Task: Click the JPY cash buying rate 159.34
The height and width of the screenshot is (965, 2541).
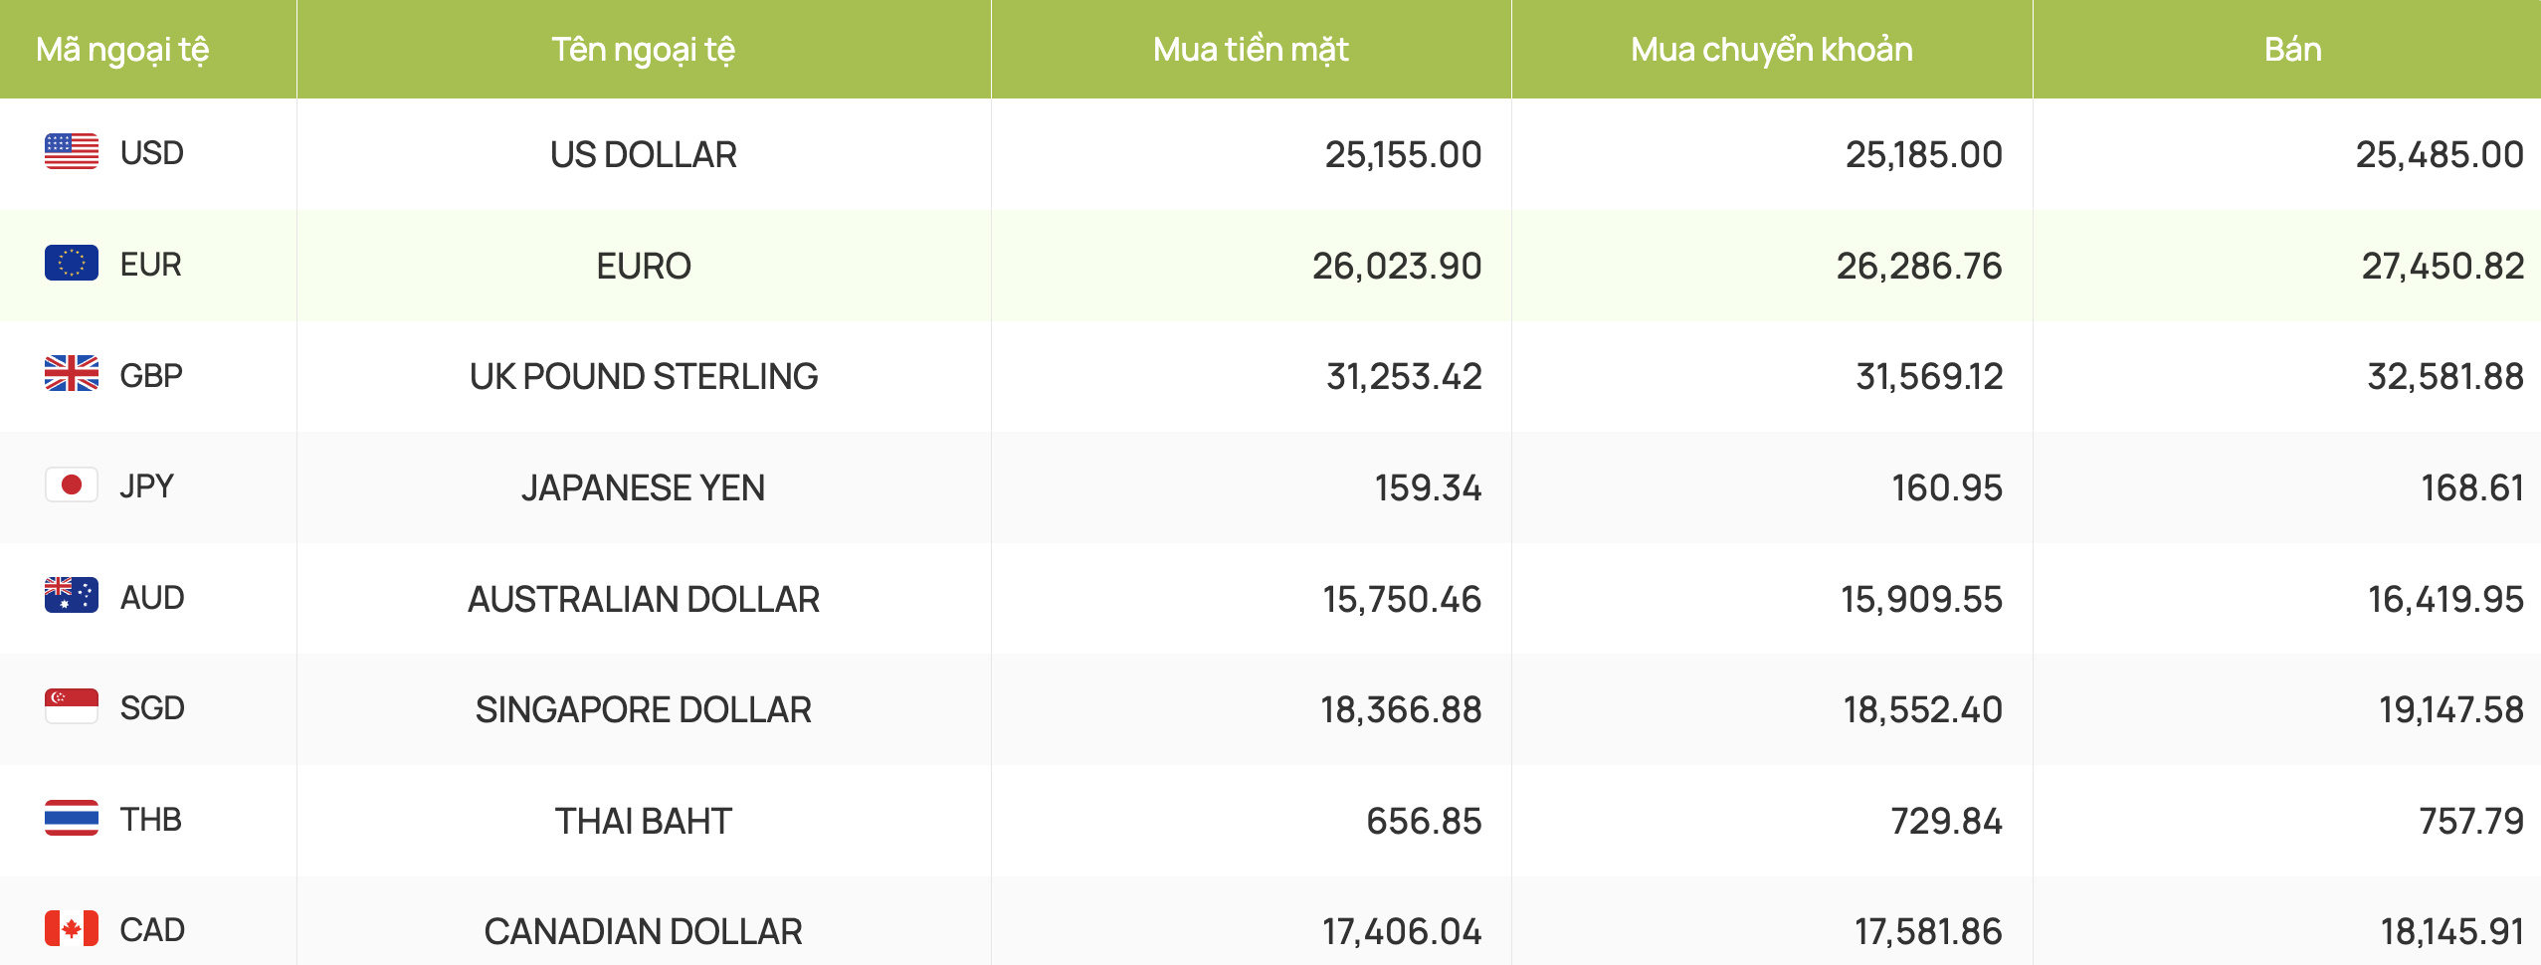Action: click(x=1428, y=488)
